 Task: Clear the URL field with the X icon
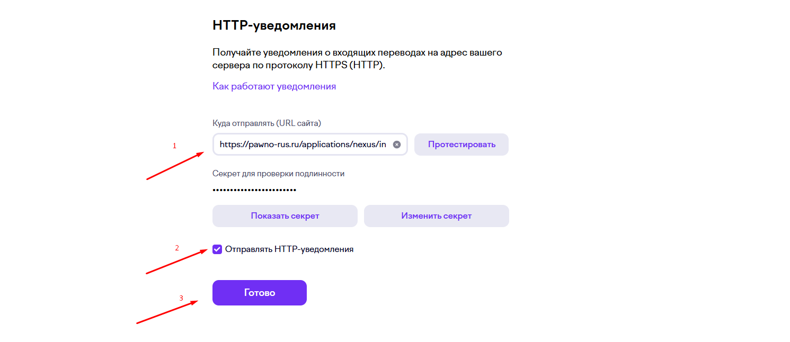click(396, 145)
